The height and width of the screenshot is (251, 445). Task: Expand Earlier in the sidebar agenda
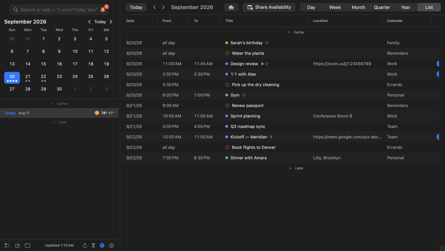coord(59,104)
